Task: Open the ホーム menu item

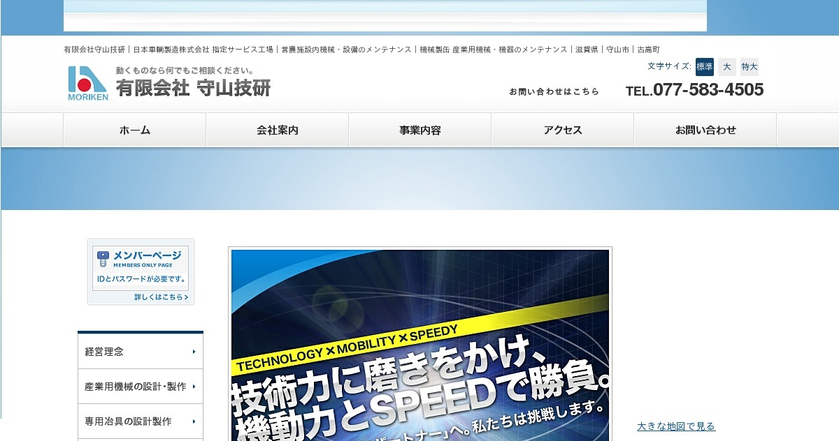Action: [x=135, y=130]
